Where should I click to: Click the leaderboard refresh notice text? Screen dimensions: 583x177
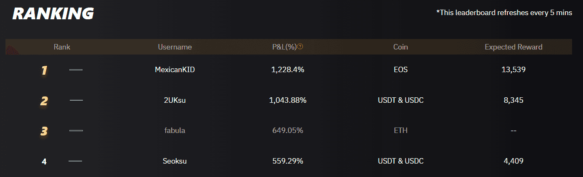coord(504,13)
